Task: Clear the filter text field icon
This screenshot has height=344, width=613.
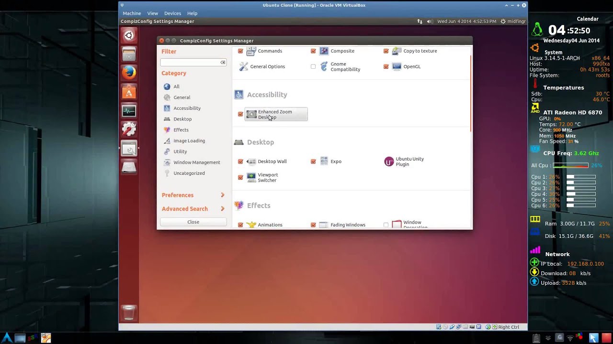Action: tap(223, 63)
